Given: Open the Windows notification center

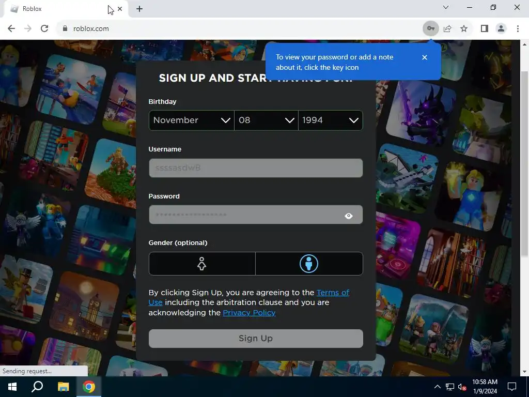Looking at the screenshot, I should click(x=512, y=387).
